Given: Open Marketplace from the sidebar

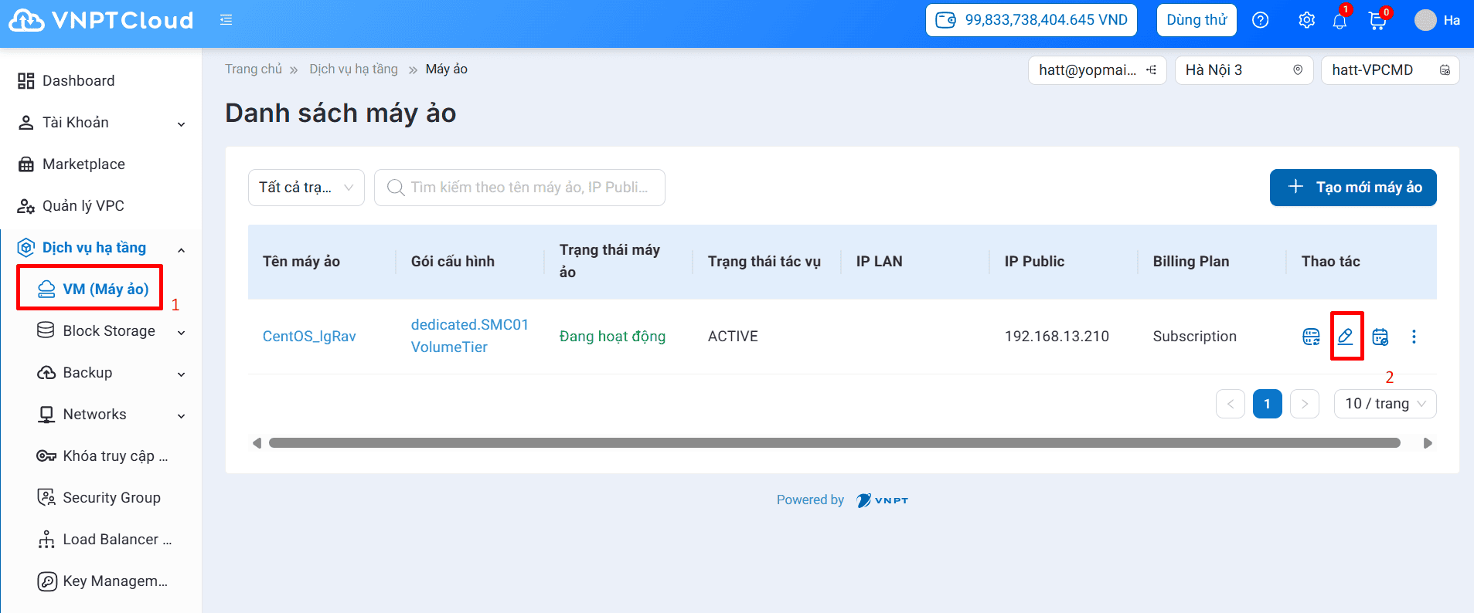Looking at the screenshot, I should 83,164.
